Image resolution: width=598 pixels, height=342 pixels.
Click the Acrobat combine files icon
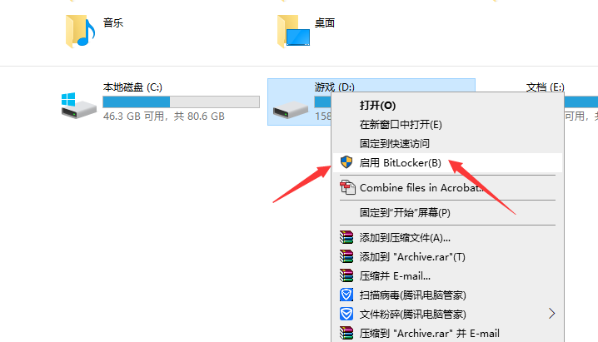347,187
